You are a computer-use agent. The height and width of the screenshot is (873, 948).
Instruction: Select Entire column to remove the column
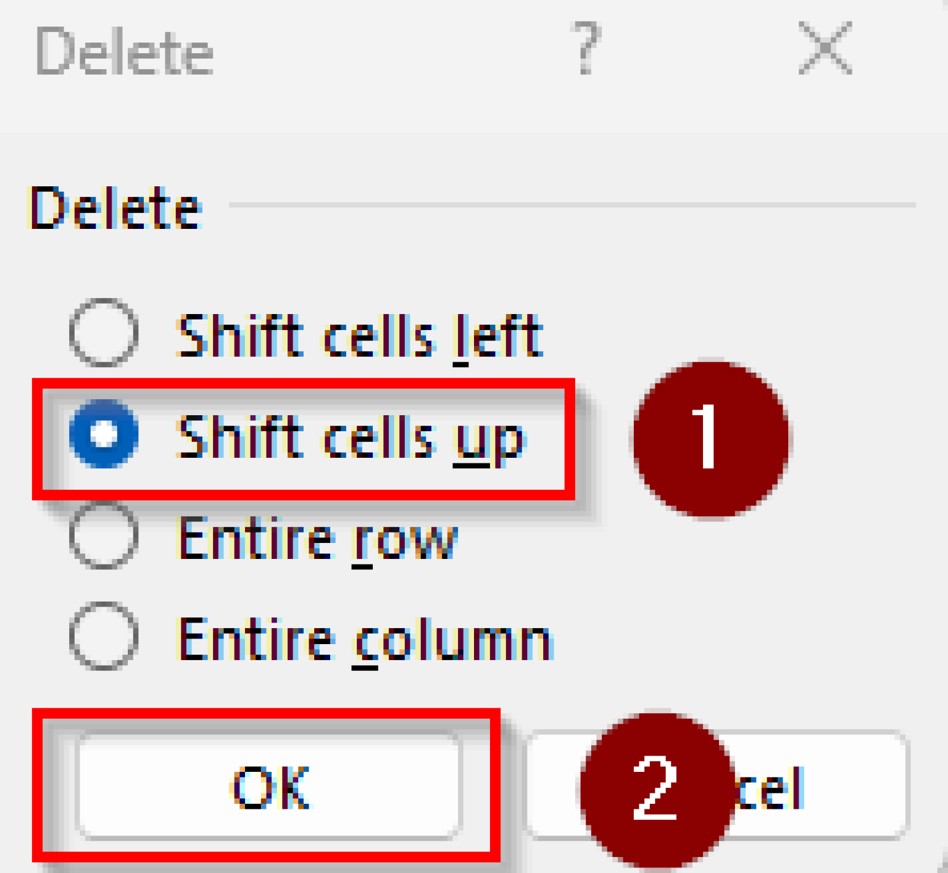[x=105, y=640]
